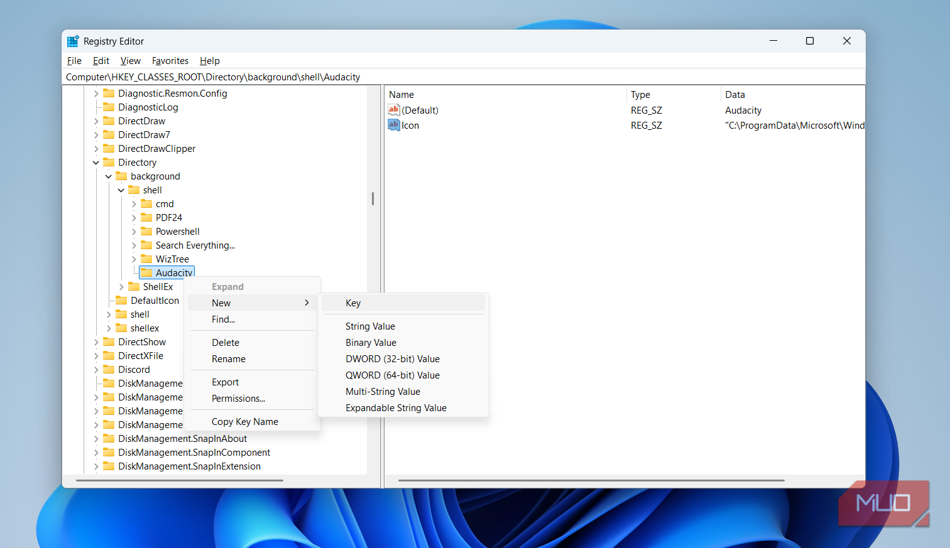
Task: Click the DirectDrawClipper folder icon
Action: pyautogui.click(x=109, y=148)
